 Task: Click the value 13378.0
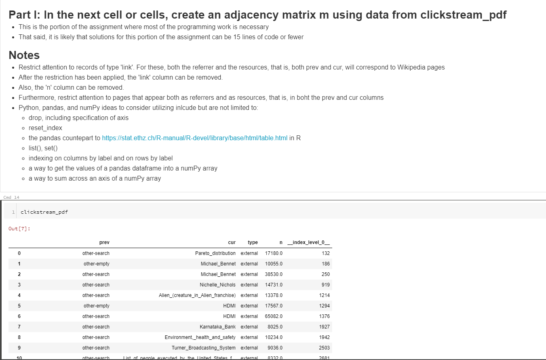coord(274,295)
